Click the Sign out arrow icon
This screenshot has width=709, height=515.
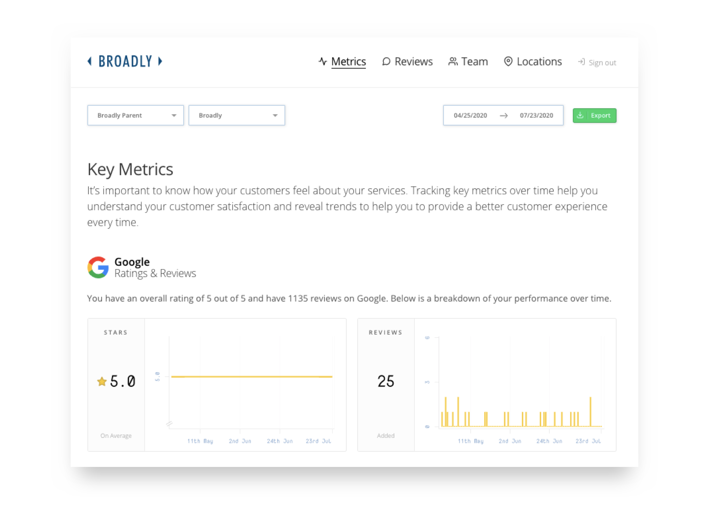point(581,62)
